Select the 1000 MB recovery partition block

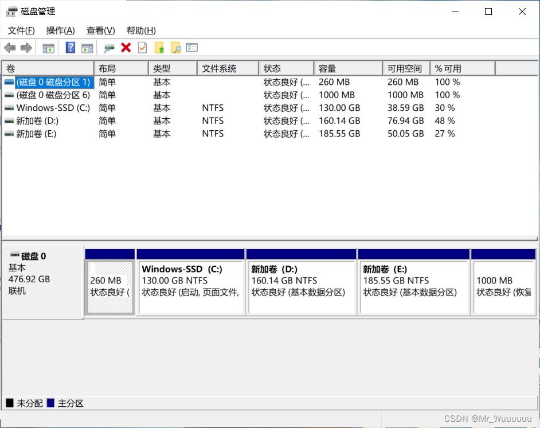point(503,282)
